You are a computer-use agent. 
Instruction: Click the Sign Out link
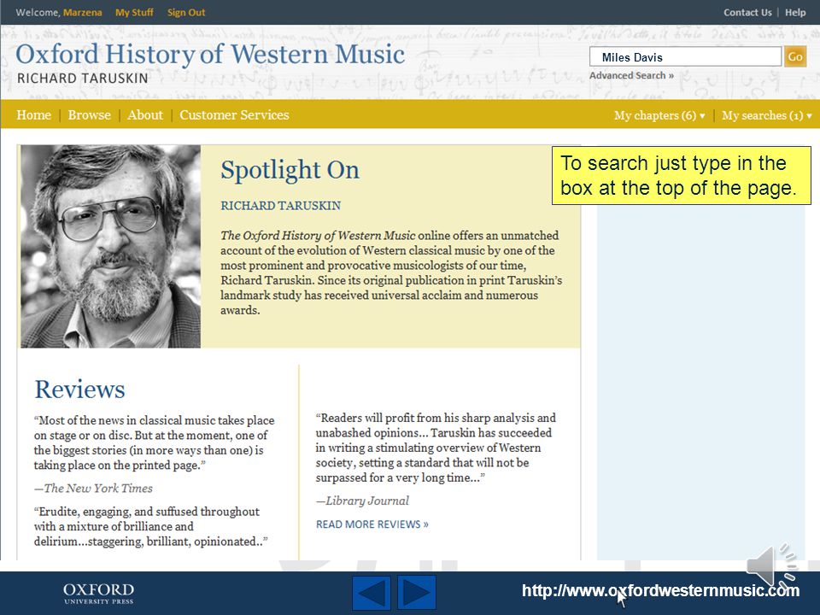click(x=186, y=12)
